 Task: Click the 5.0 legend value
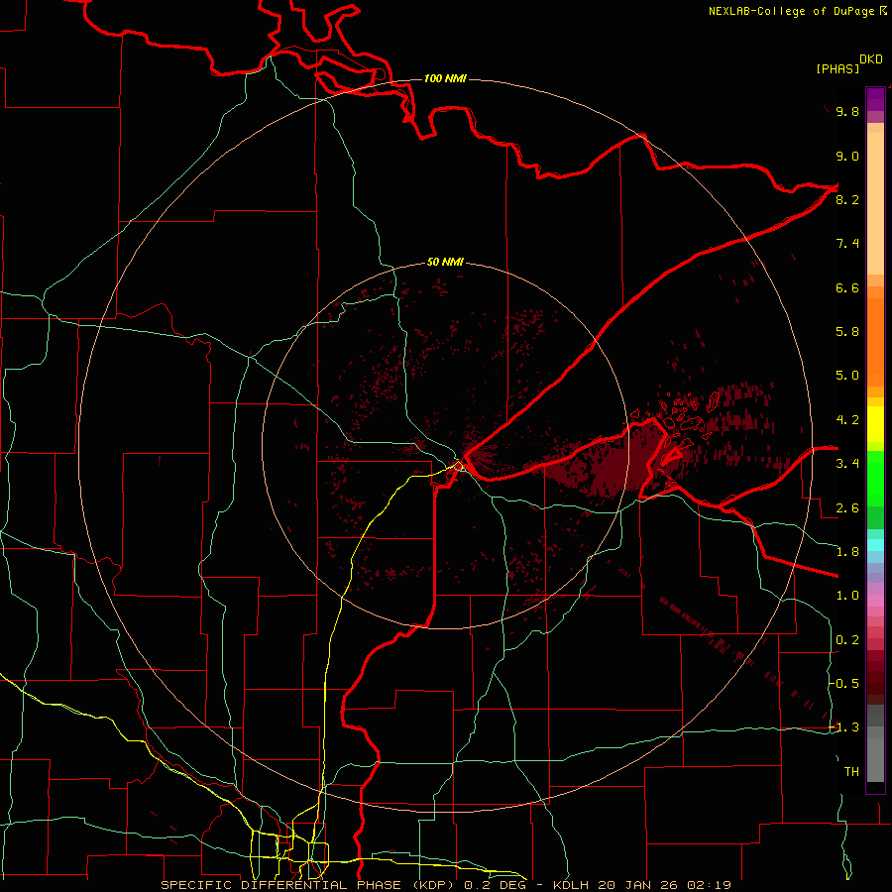847,376
